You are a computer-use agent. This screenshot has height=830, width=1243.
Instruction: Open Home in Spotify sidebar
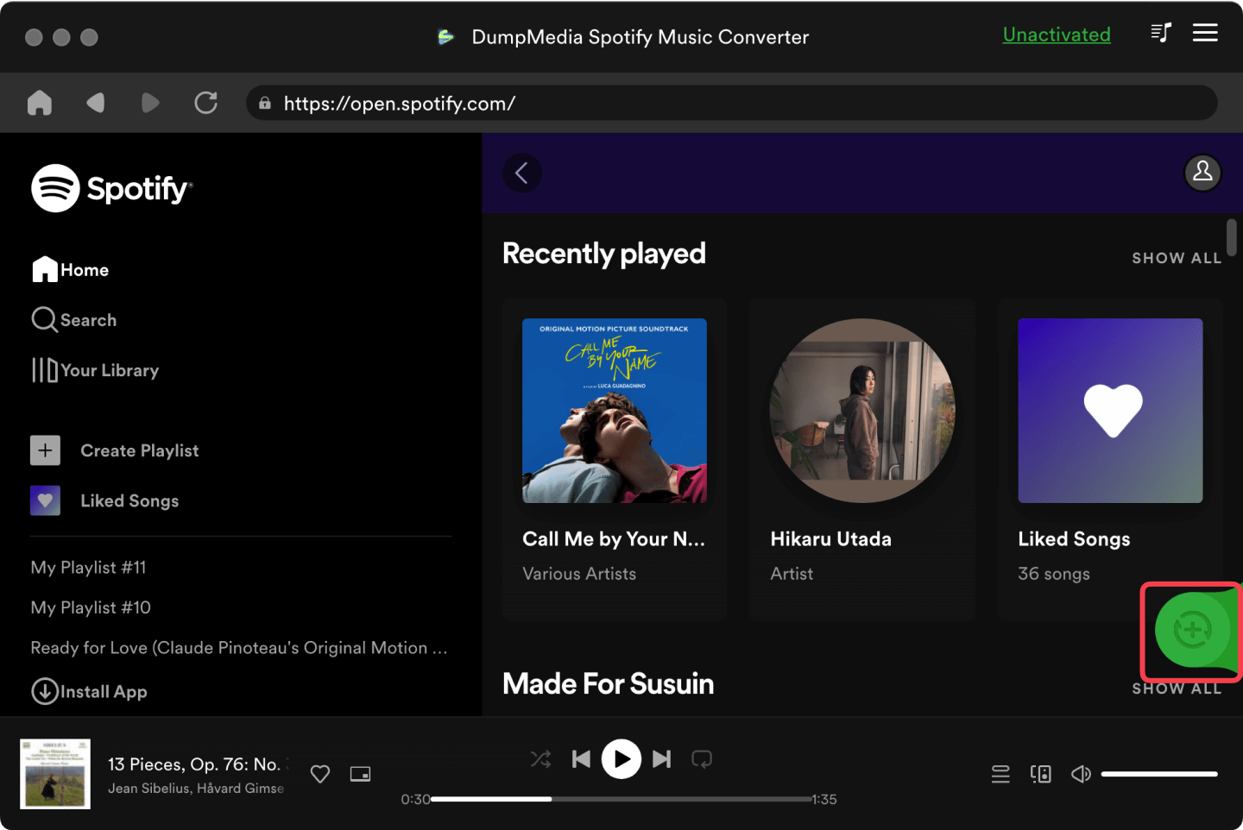(x=71, y=270)
